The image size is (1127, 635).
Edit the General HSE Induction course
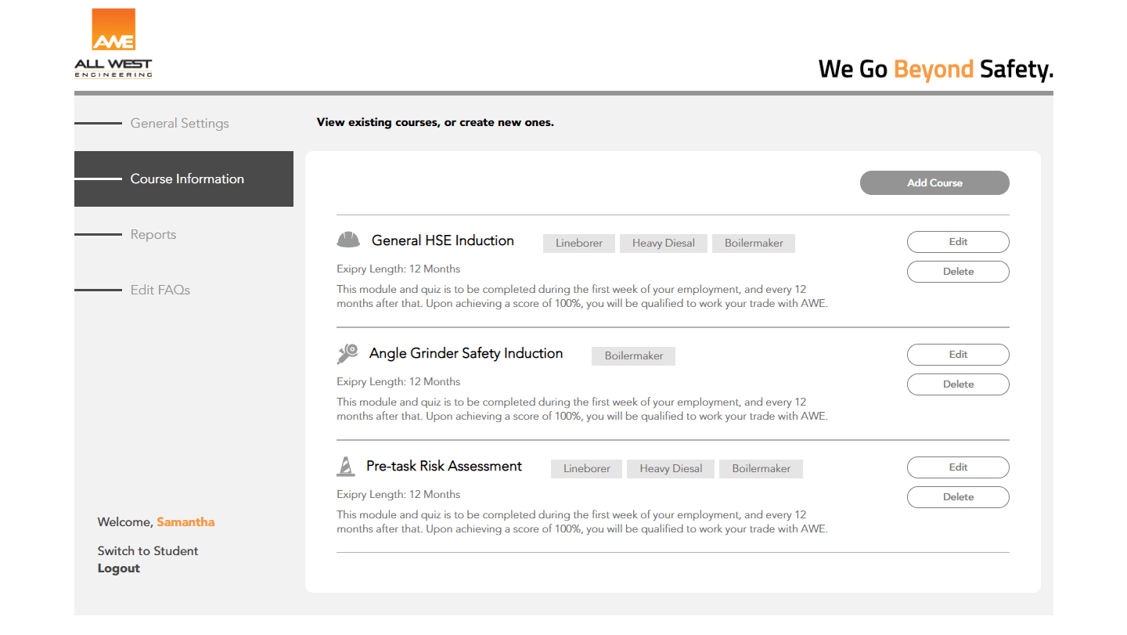click(x=958, y=242)
